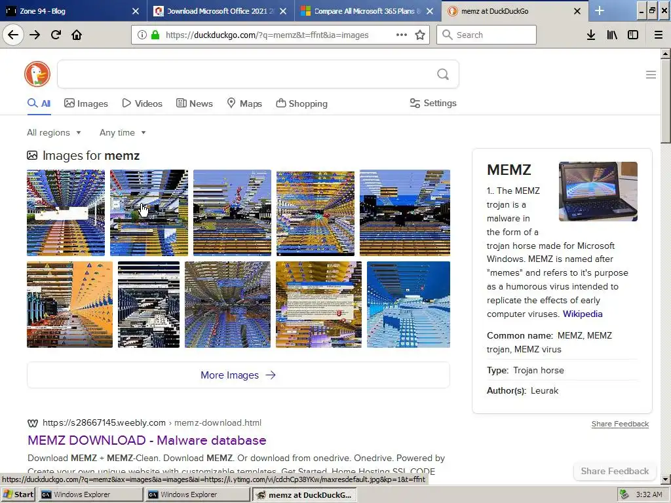Select the Shopping search category
Screen dimensions: 671x503
pos(301,103)
